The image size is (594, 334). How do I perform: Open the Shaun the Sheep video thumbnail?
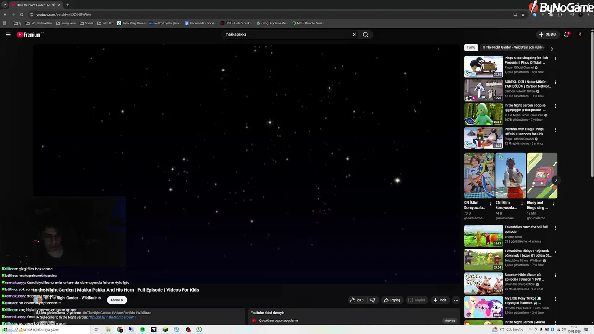[483, 283]
